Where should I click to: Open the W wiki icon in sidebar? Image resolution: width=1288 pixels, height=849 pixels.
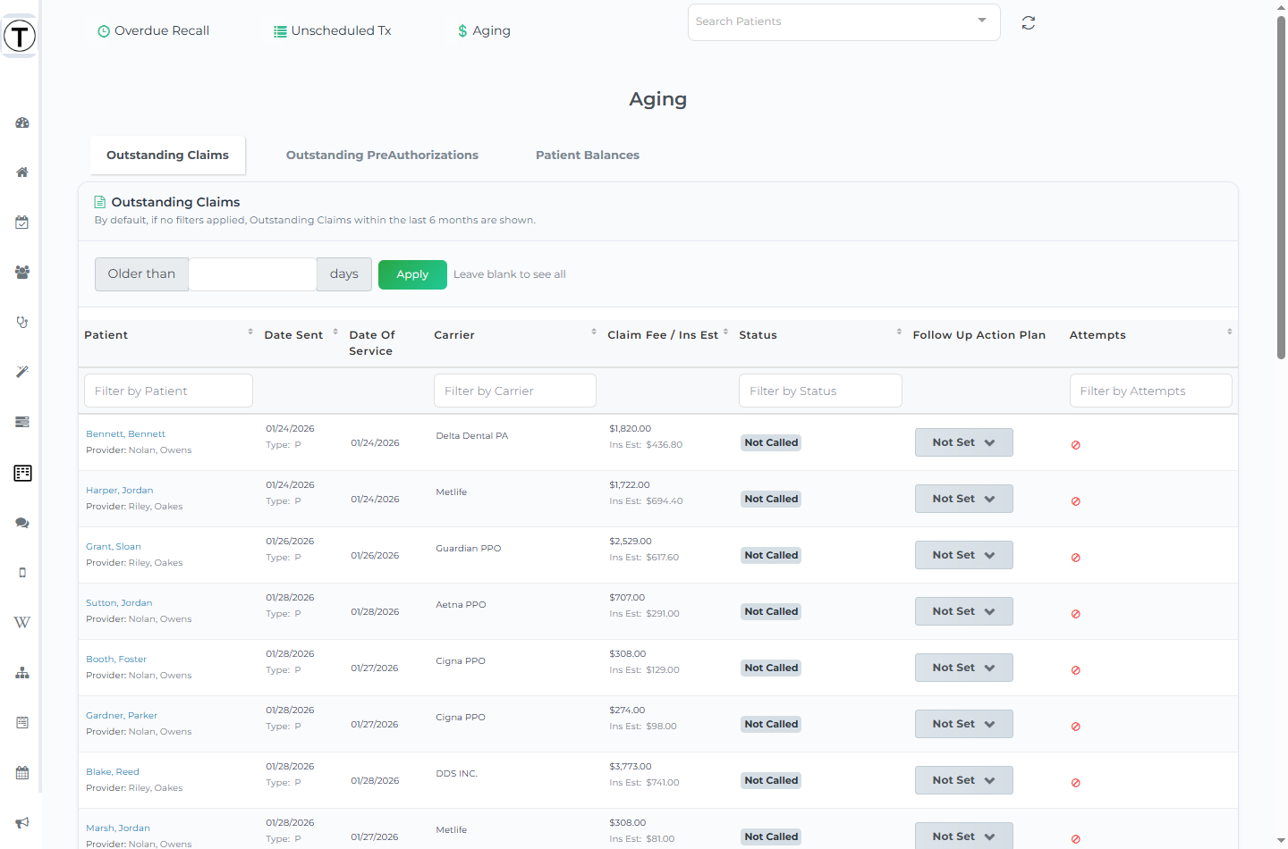22,622
